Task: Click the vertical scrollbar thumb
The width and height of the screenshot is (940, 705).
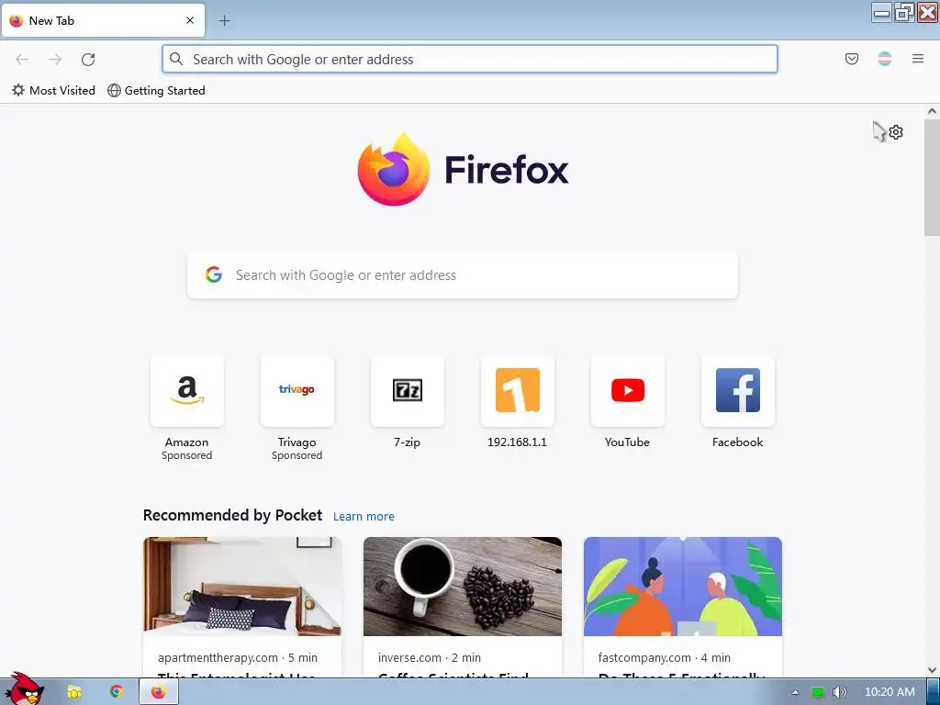Action: click(x=932, y=177)
